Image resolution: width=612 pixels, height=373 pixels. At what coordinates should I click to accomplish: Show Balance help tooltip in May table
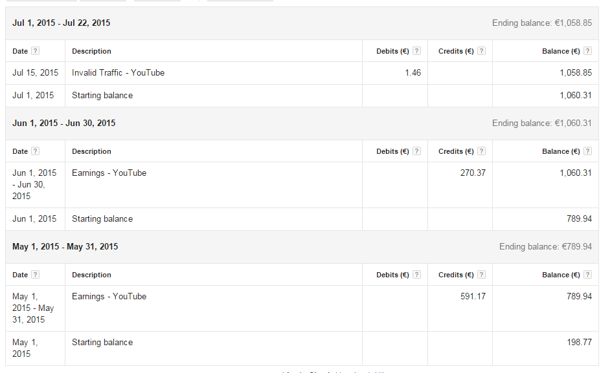(587, 275)
